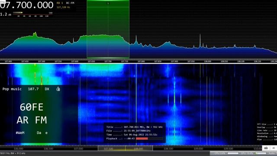The height and width of the screenshot is (156, 277).
Task: Click the 106.000 label on the bottom navigator
Action: (18, 149)
